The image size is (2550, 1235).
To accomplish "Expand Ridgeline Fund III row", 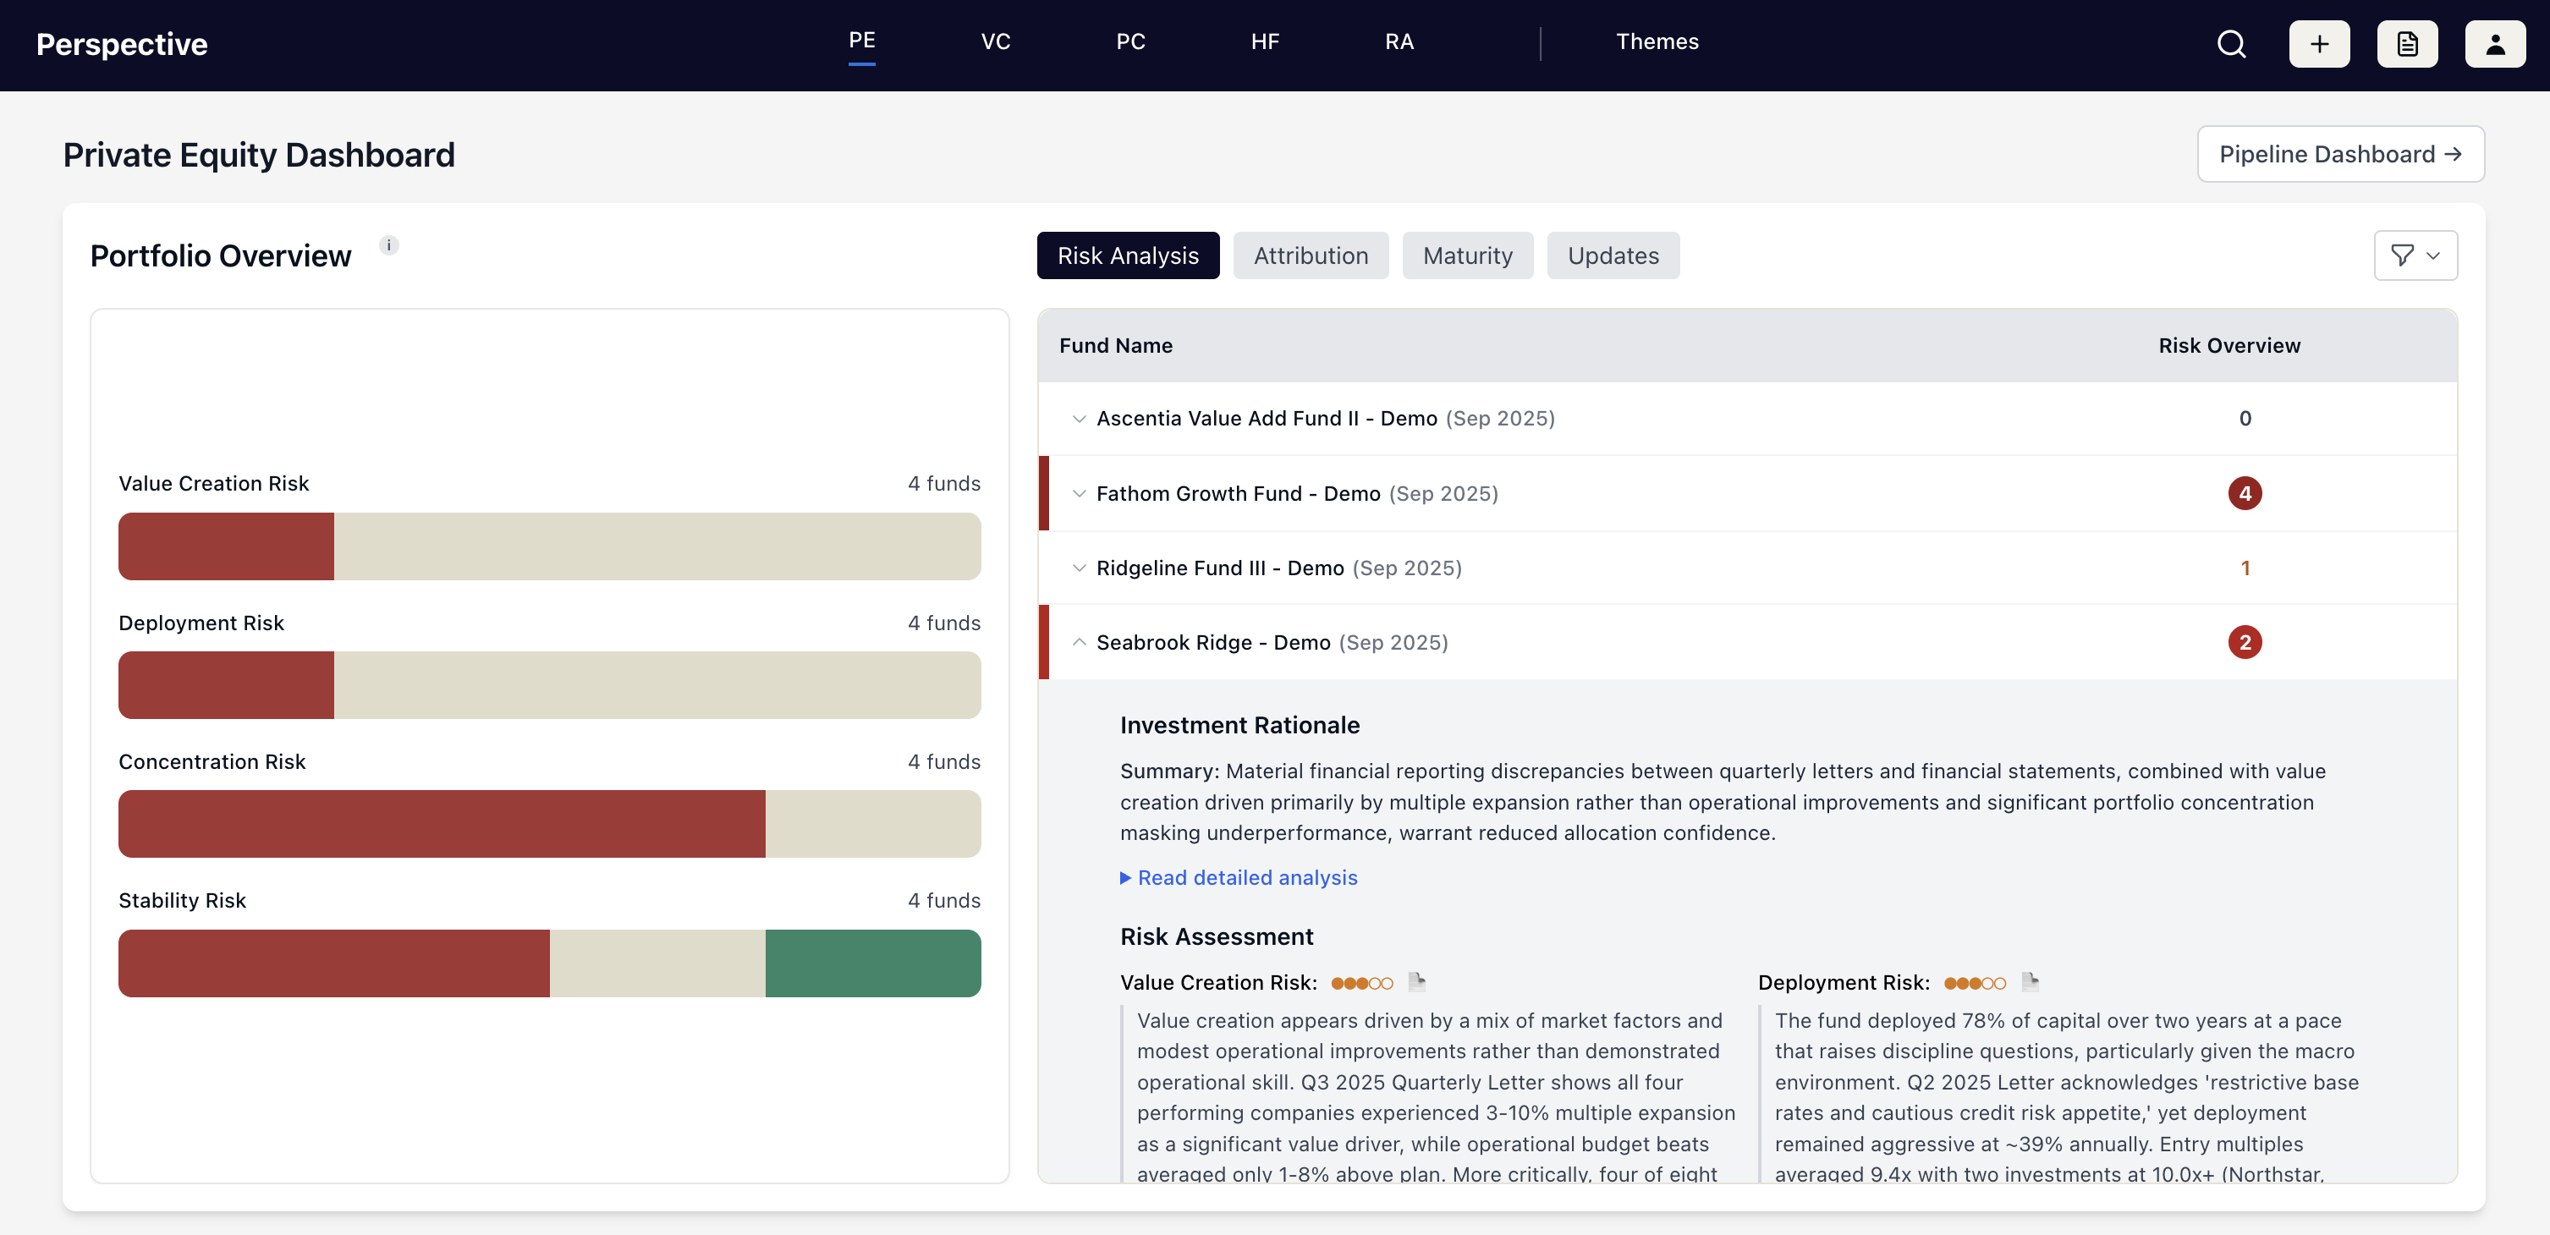I will [1079, 568].
